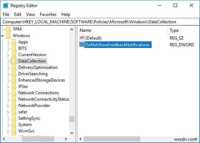
Task: Click the BITS folder icon
Action: (x=14, y=48)
